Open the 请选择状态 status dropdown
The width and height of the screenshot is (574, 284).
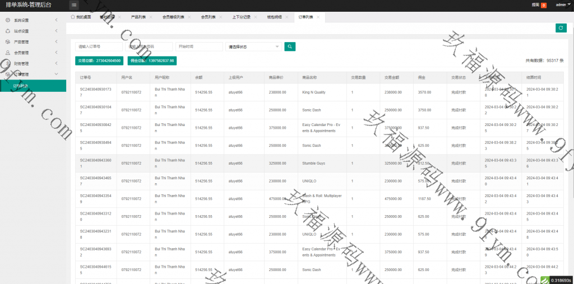coord(253,46)
